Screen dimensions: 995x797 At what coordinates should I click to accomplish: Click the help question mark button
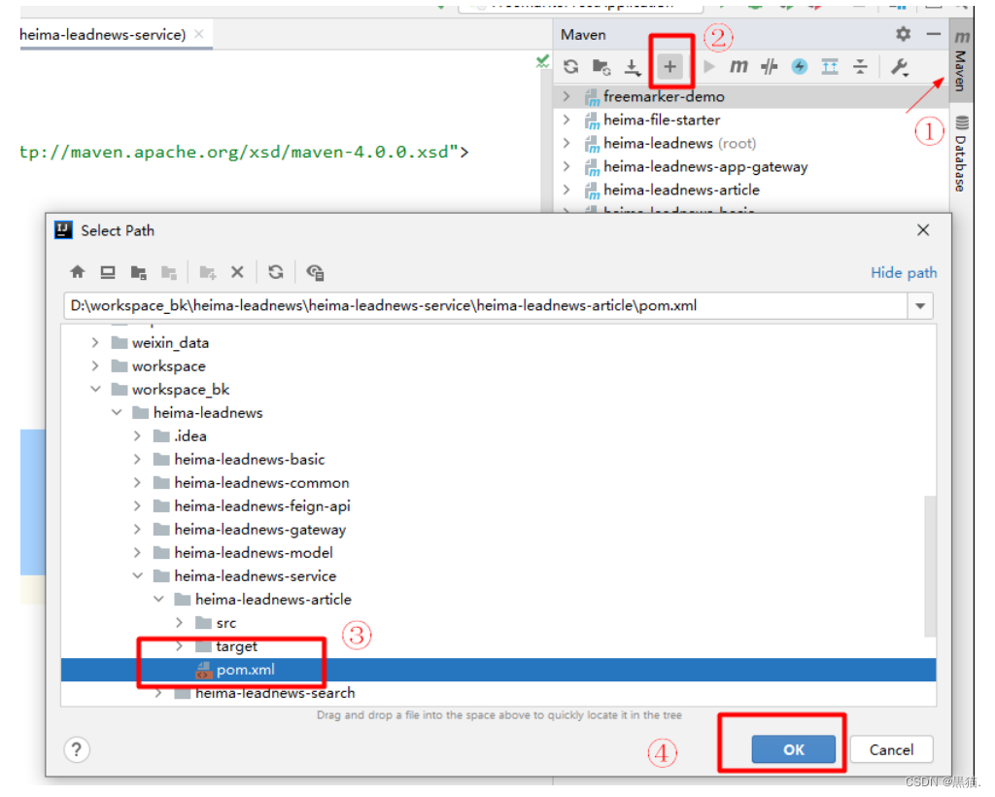(77, 750)
